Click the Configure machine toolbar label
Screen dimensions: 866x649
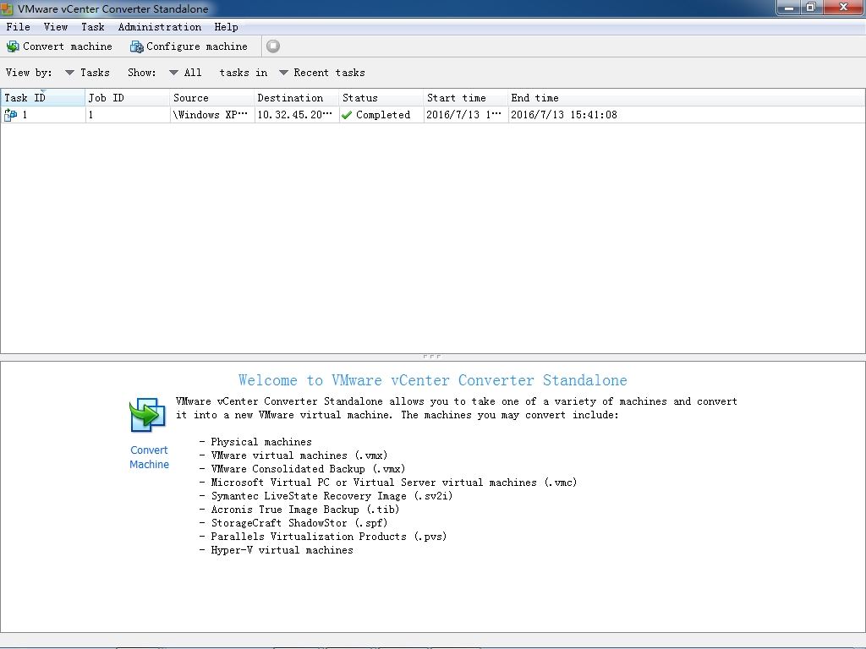pos(196,46)
